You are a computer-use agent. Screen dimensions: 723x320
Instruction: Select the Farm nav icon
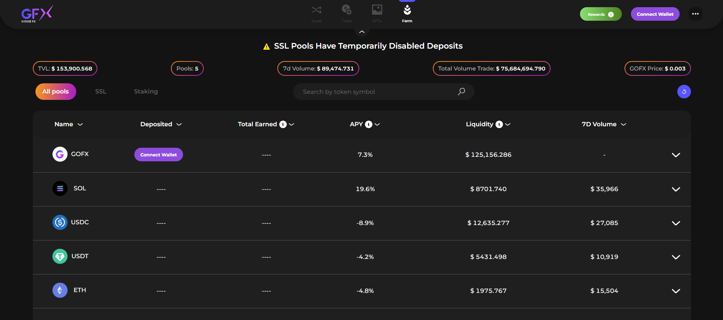[407, 10]
